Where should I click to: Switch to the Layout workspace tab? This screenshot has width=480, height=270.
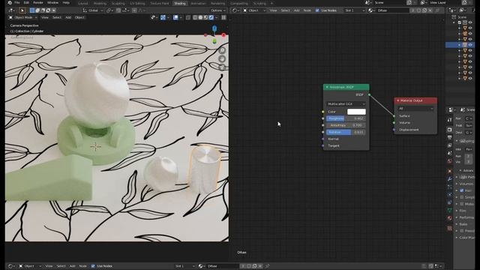pos(83,3)
